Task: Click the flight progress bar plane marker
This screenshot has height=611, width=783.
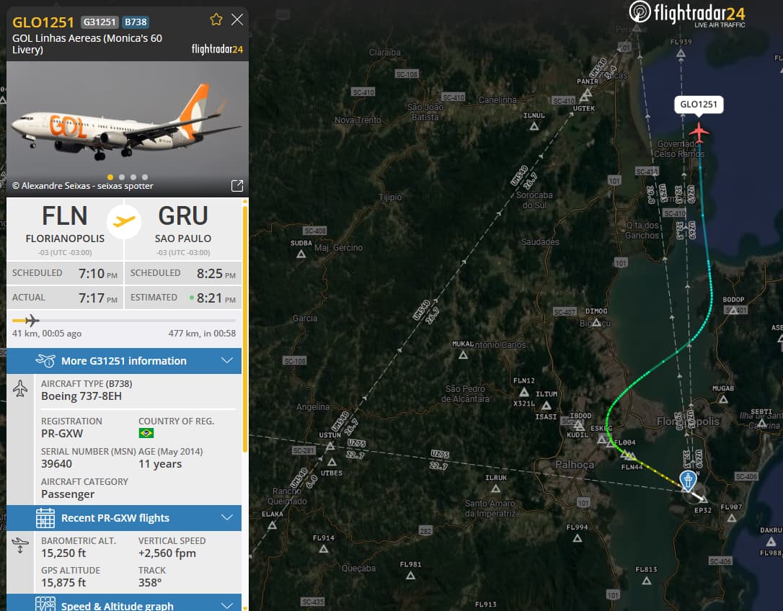Action: (x=32, y=321)
